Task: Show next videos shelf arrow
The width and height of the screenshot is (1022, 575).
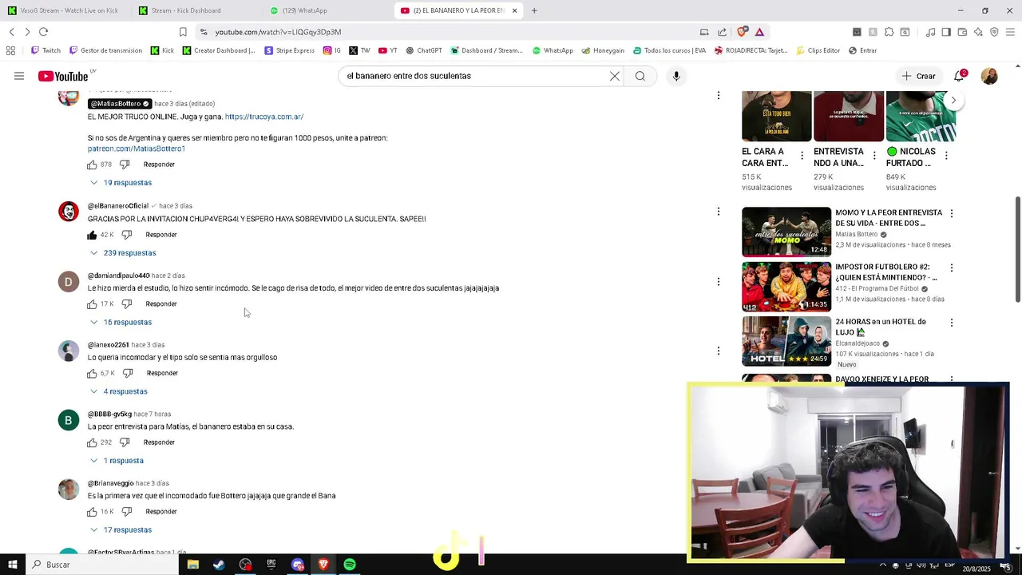Action: 953,101
